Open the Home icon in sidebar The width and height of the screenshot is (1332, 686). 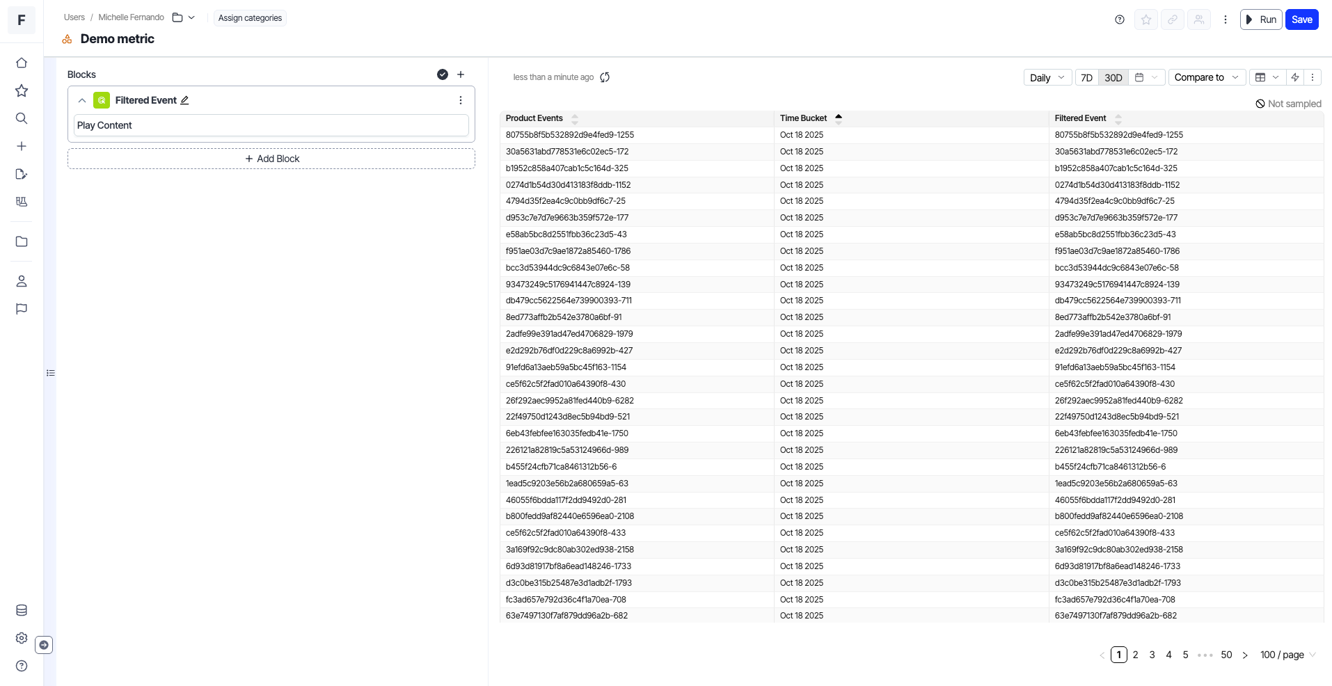tap(22, 63)
